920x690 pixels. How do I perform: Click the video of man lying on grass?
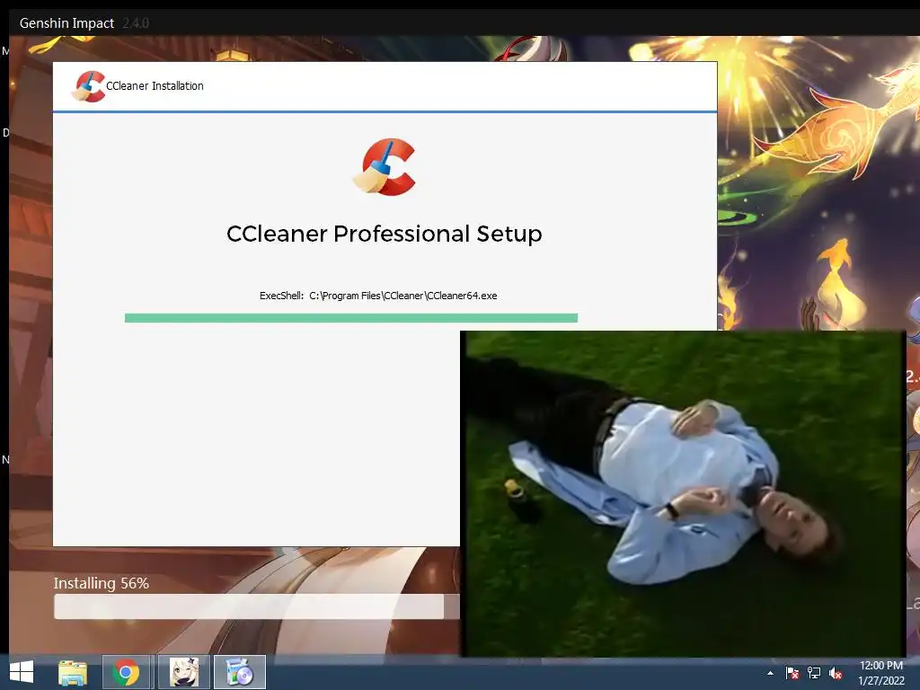pyautogui.click(x=683, y=493)
